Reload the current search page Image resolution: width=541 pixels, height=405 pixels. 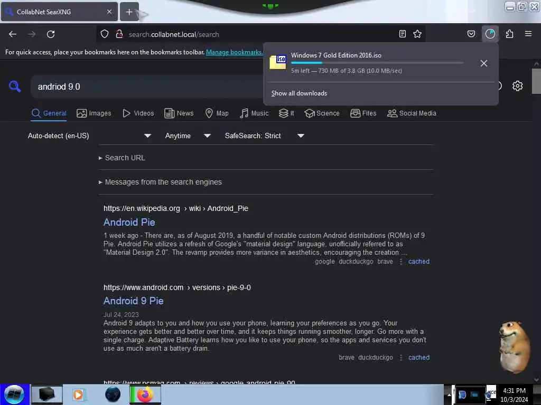pyautogui.click(x=51, y=34)
